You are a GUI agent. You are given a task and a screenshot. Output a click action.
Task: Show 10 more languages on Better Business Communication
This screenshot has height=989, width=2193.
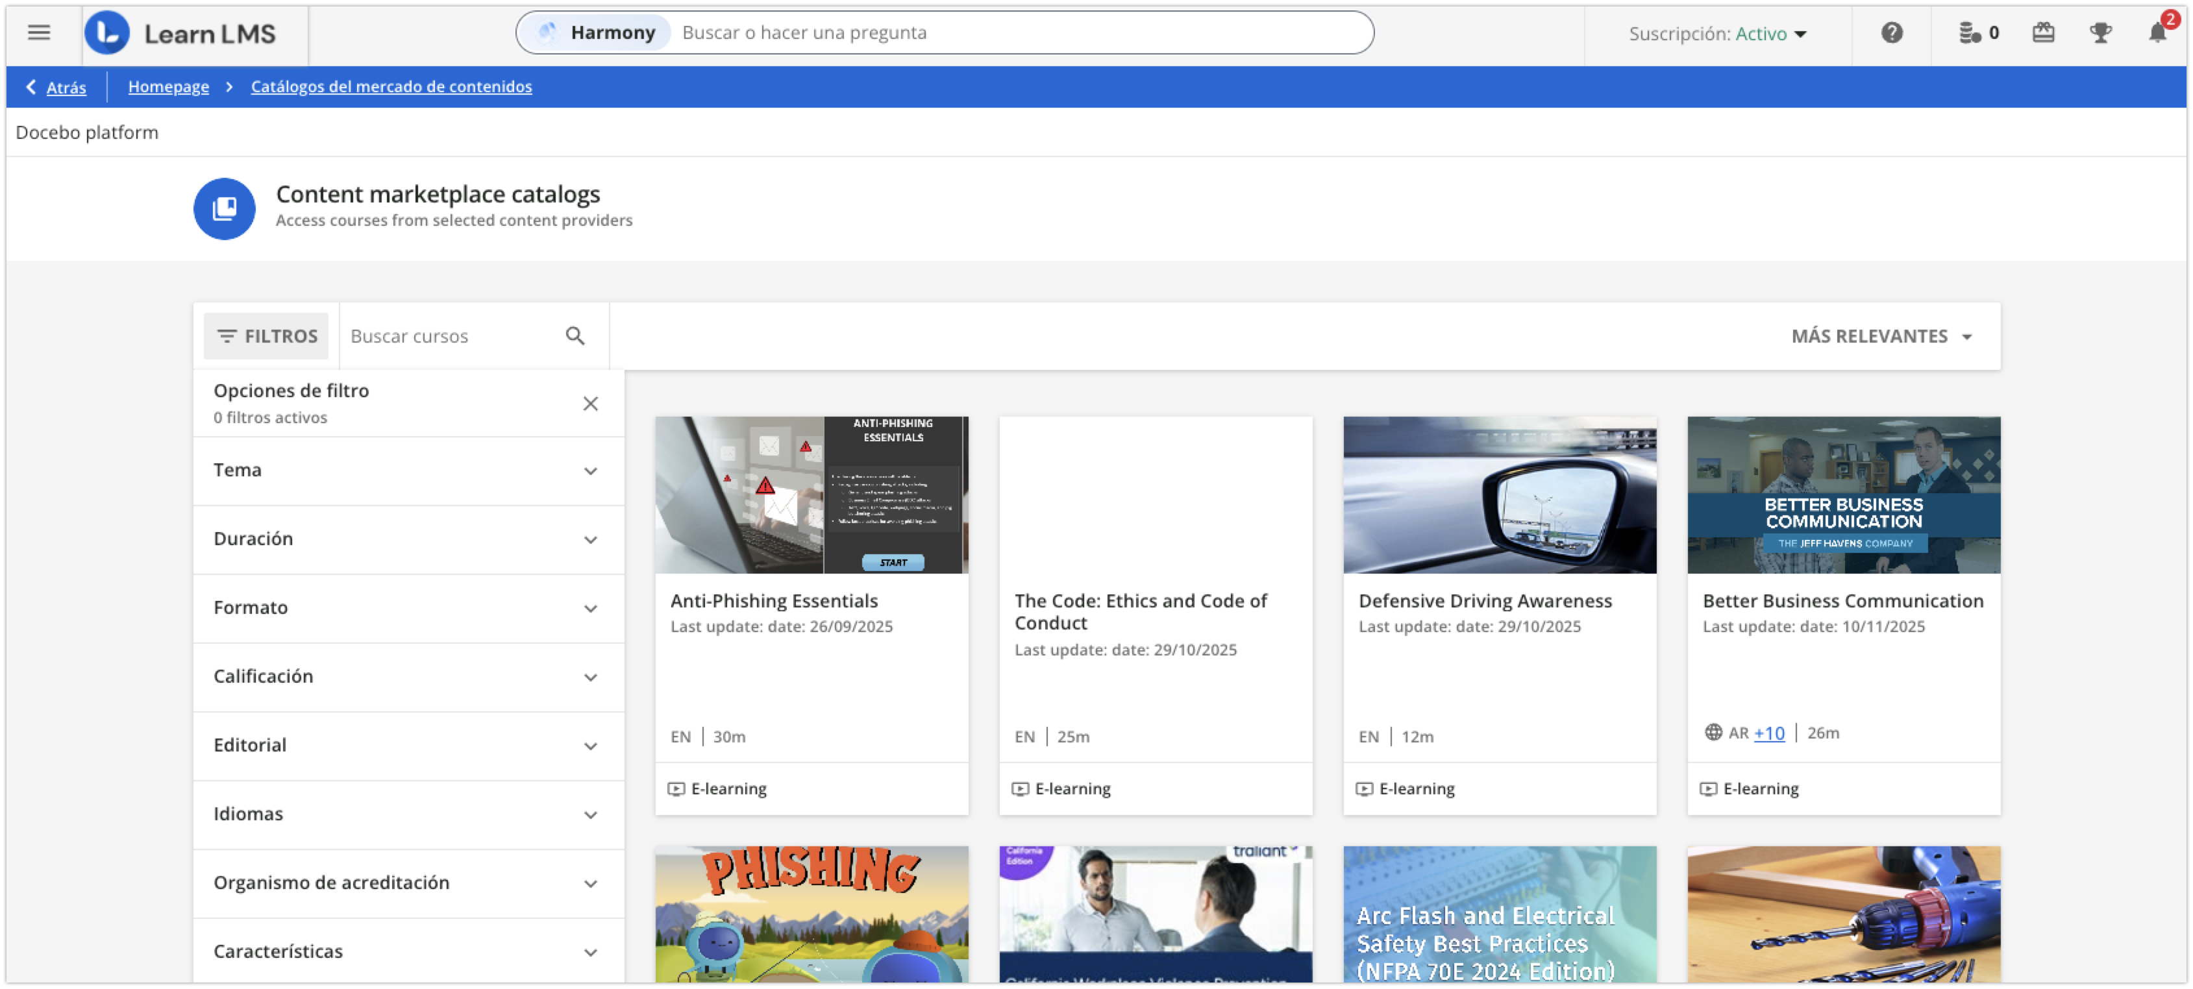[x=1769, y=733]
